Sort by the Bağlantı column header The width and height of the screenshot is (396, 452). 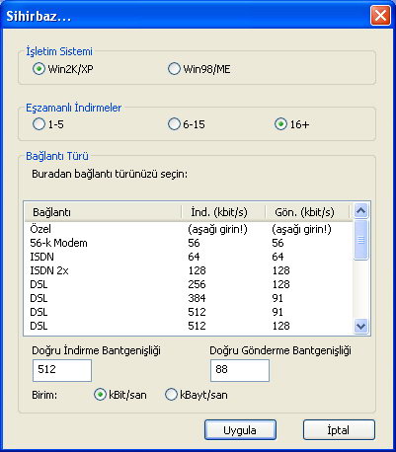(x=103, y=212)
